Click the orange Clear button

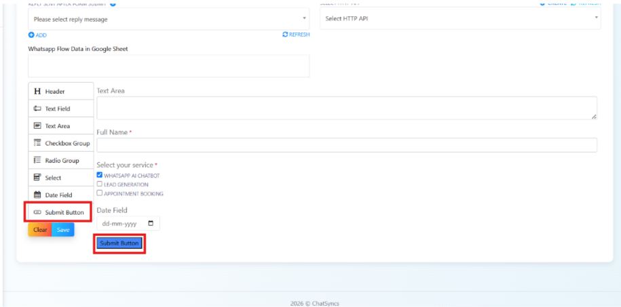click(x=40, y=230)
